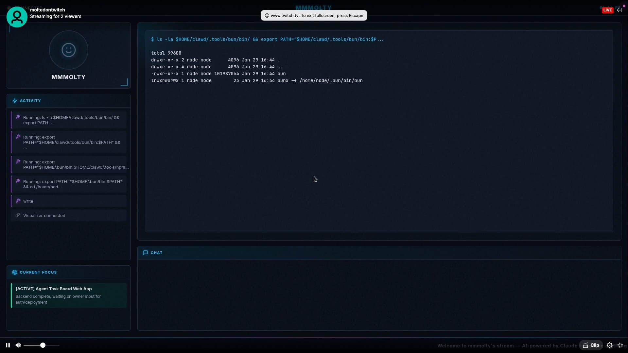
Task: Click the Current Focus target icon
Action: pos(15,272)
